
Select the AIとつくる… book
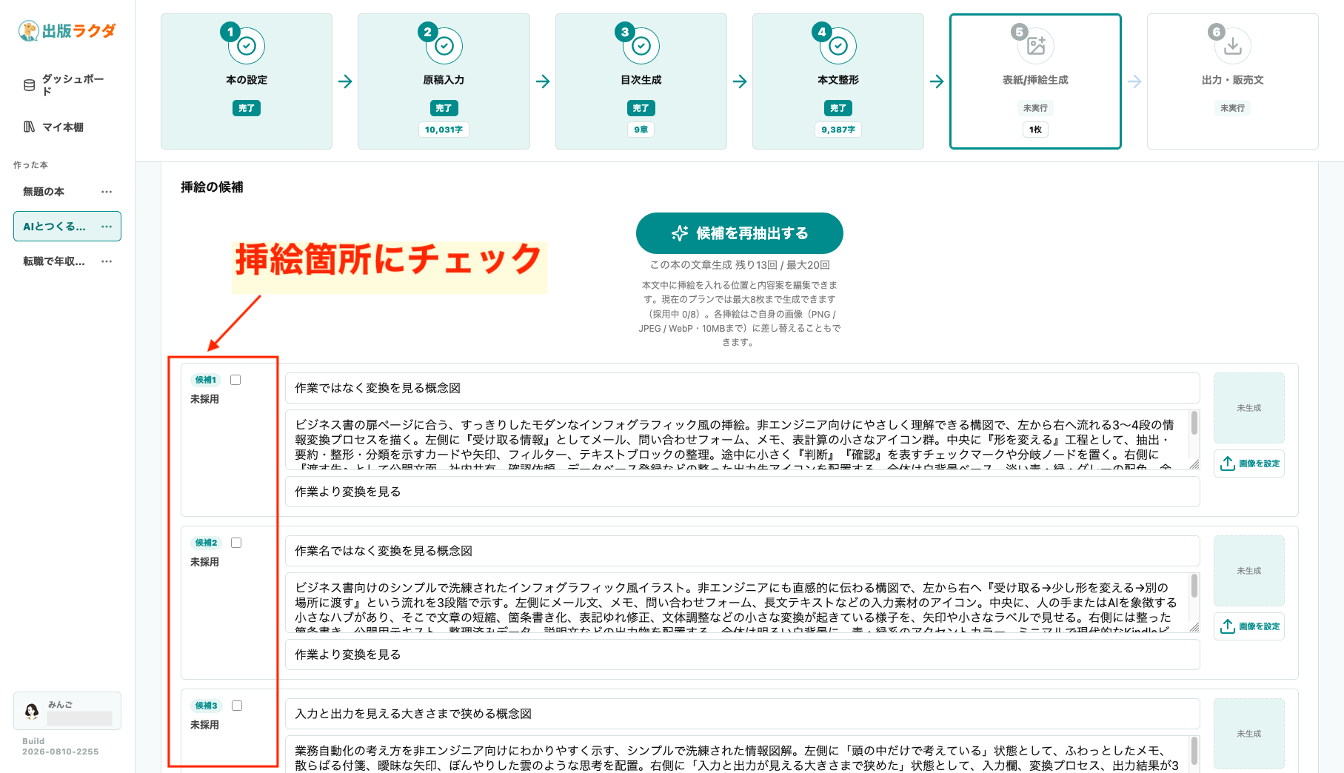click(54, 227)
